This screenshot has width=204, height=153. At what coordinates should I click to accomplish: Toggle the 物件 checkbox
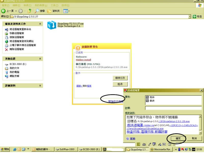coord(147,97)
